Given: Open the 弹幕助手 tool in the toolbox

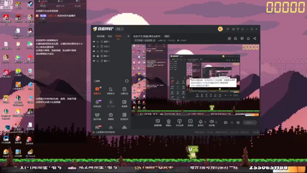Looking at the screenshot, I should click(x=97, y=91).
